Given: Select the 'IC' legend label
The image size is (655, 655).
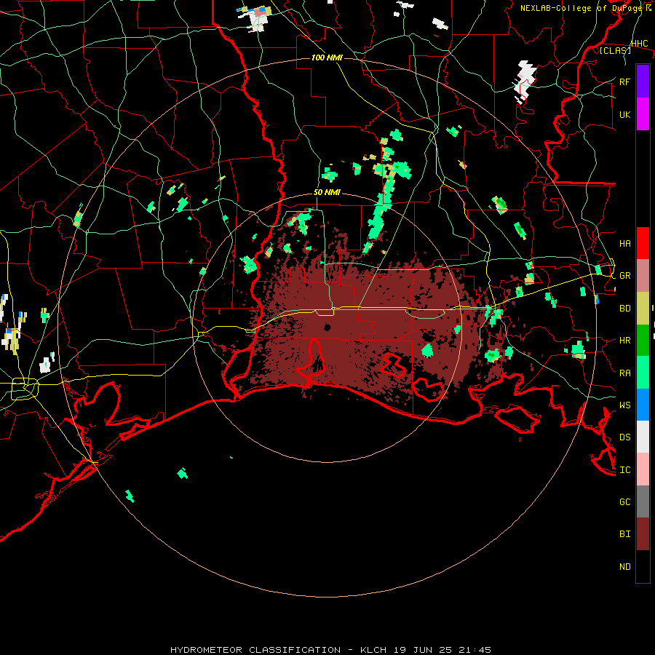Looking at the screenshot, I should [x=625, y=470].
